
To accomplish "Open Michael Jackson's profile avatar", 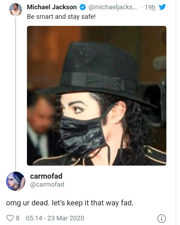I will (x=16, y=10).
